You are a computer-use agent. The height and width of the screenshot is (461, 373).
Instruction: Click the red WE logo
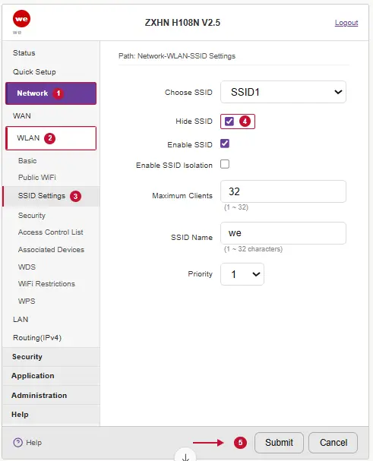pyautogui.click(x=21, y=18)
